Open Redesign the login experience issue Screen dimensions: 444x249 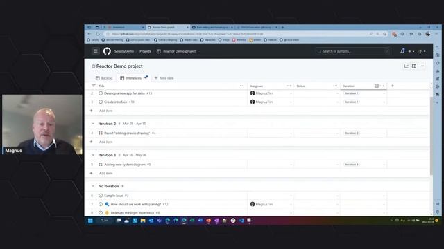[133, 213]
